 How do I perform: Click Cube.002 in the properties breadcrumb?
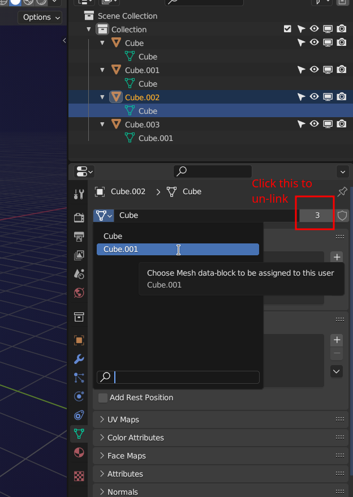[128, 191]
